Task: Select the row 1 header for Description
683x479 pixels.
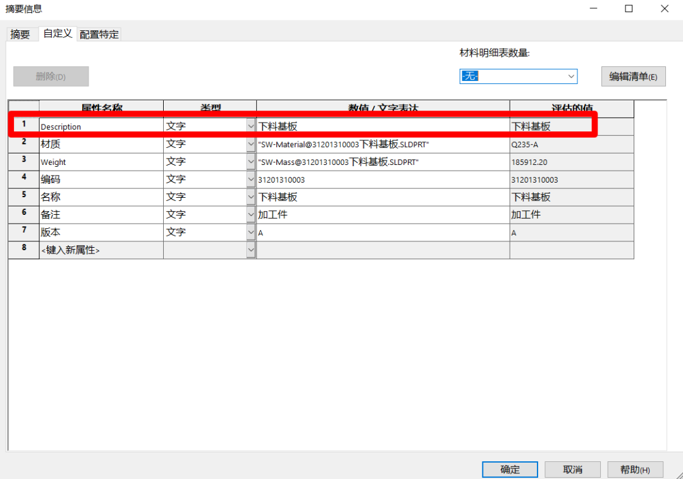Action: coord(24,125)
